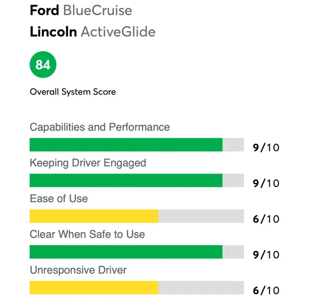
Task: Click the Clear When Safe to Use label
Action: 87,235
